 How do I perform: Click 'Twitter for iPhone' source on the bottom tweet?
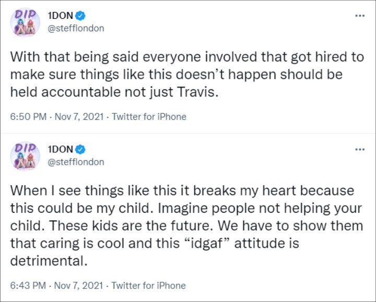[149, 286]
